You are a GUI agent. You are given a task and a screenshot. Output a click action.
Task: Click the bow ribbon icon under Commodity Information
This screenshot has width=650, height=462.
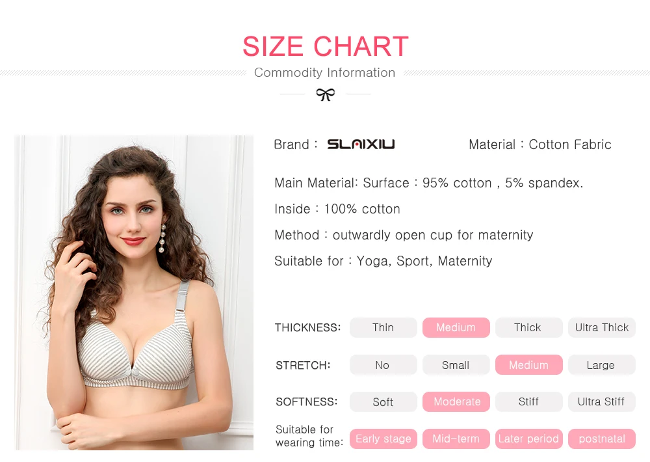326,94
